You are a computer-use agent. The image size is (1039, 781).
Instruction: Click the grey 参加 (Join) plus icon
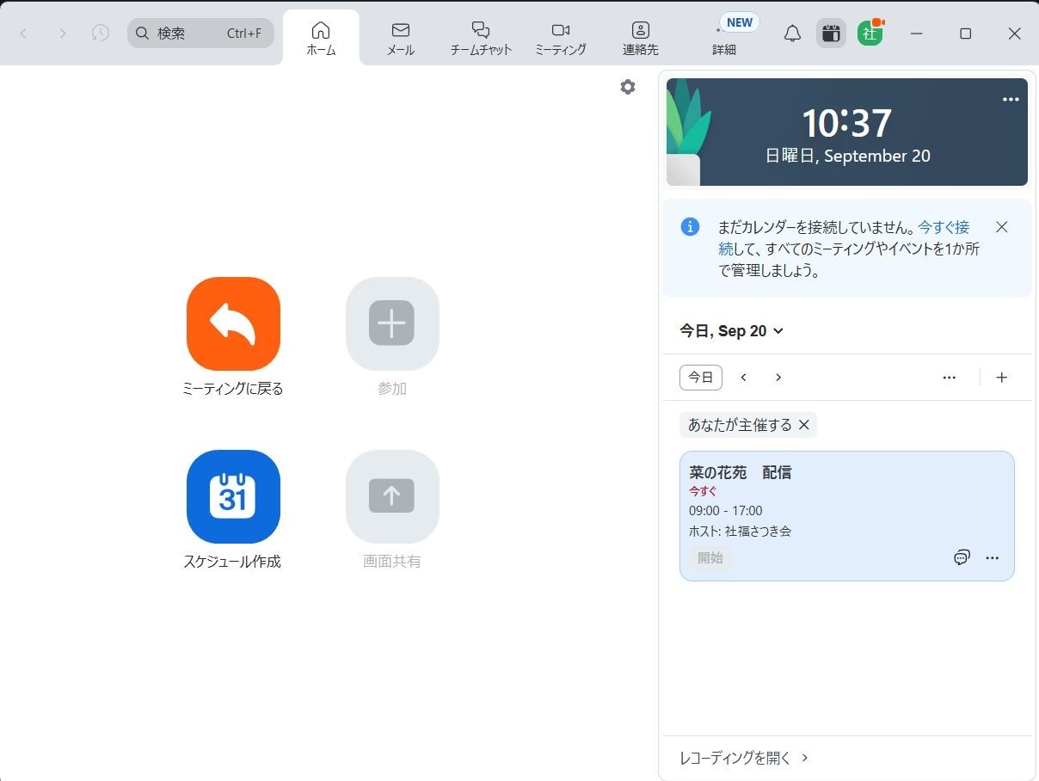coord(392,323)
